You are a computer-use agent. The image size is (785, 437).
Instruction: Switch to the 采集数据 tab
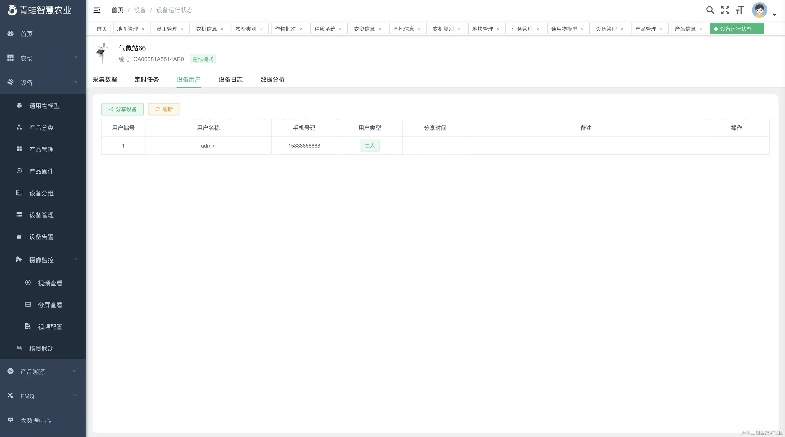pos(105,79)
